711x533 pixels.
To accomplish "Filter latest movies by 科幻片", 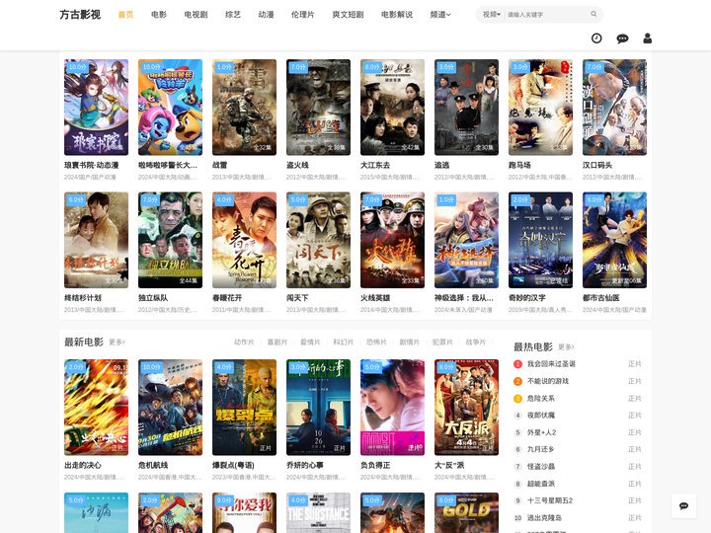I will click(x=344, y=343).
